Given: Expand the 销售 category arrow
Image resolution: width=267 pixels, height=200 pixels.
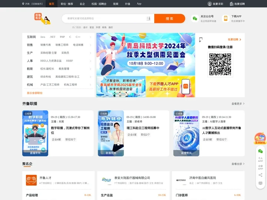Looking at the screenshot, I should 90,45.
